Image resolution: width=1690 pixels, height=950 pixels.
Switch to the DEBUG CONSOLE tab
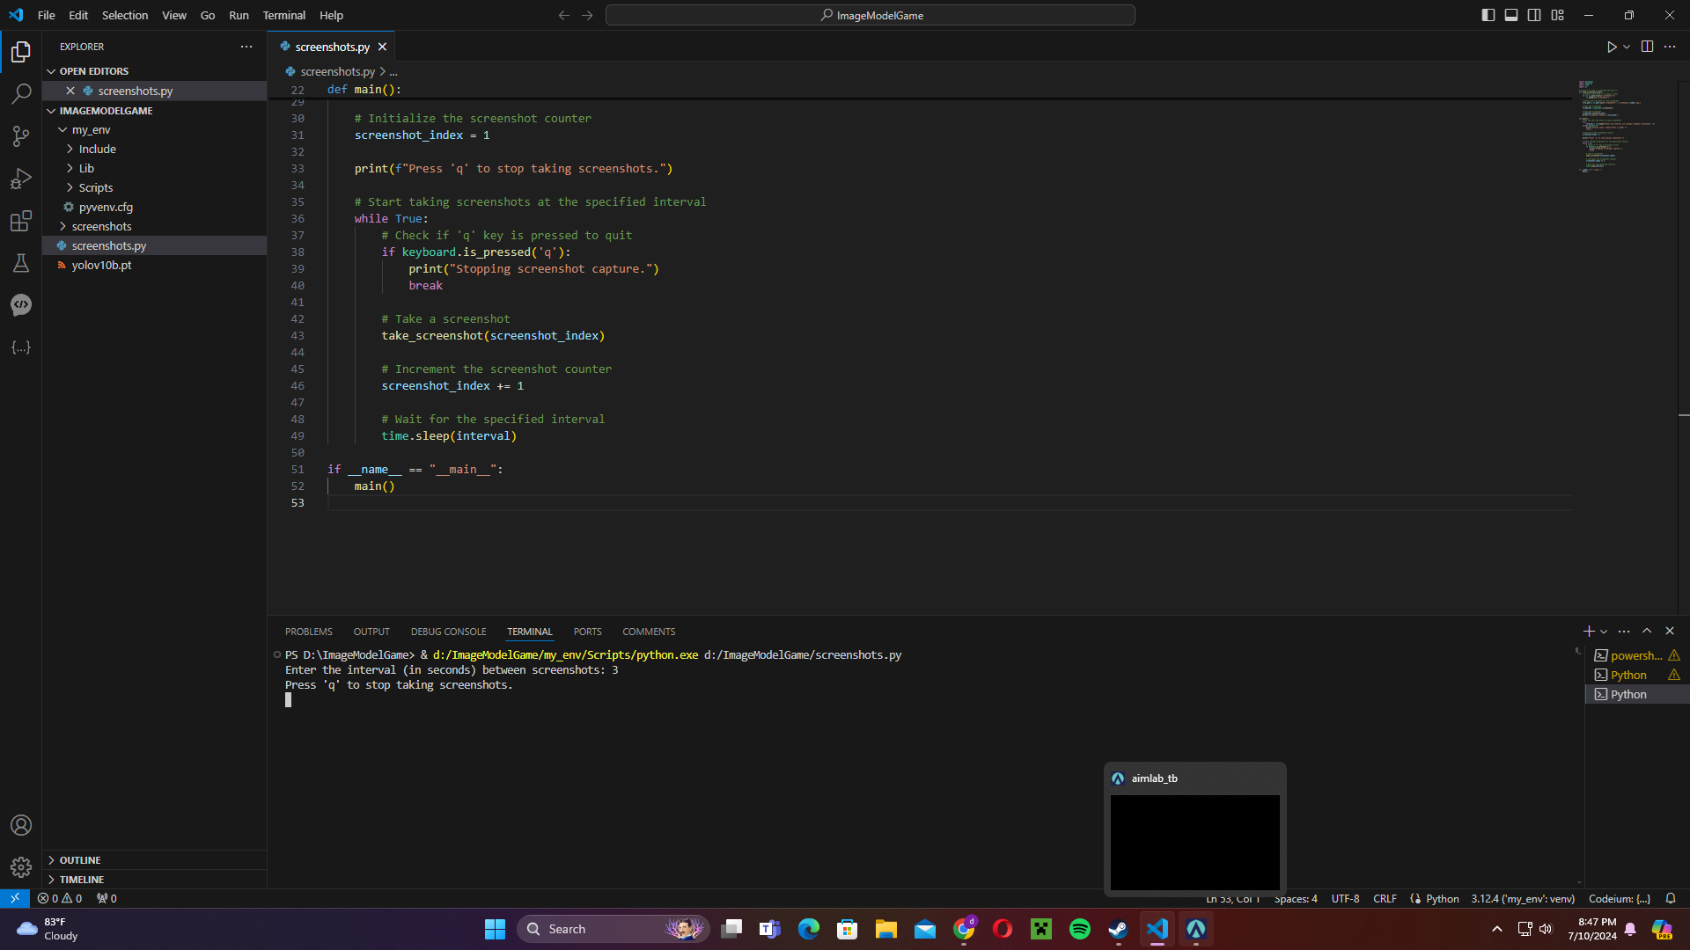(448, 632)
